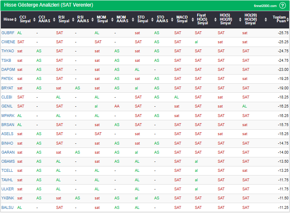This screenshot has height=213, width=290.
Task: Sort by Fiyat HO(5) Sinyal header
Action: [x=202, y=19]
